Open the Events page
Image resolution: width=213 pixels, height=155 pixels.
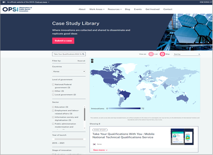click(x=138, y=9)
